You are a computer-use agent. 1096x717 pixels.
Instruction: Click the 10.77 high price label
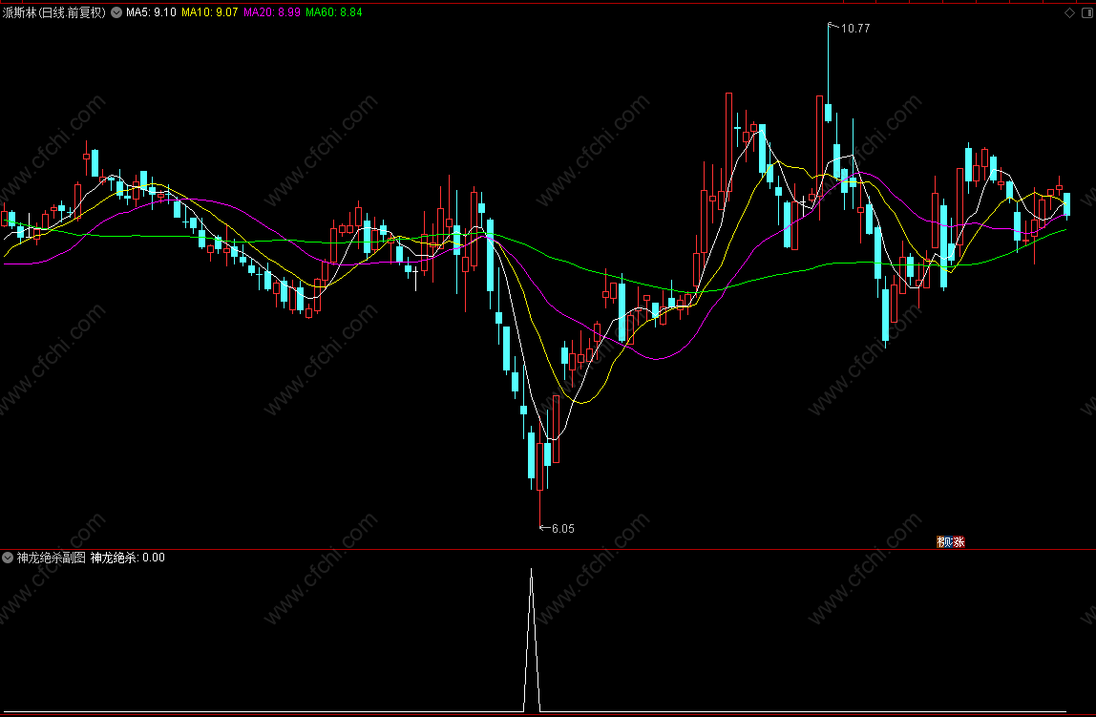tap(855, 29)
